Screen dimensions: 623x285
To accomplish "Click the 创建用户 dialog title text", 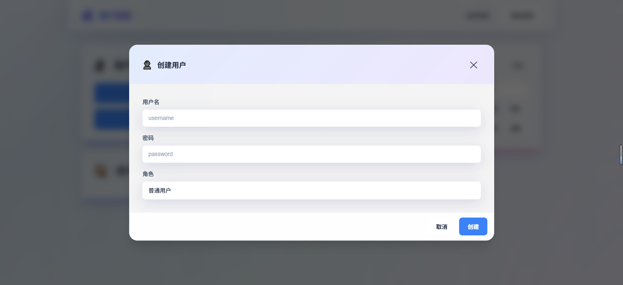I will coord(171,65).
